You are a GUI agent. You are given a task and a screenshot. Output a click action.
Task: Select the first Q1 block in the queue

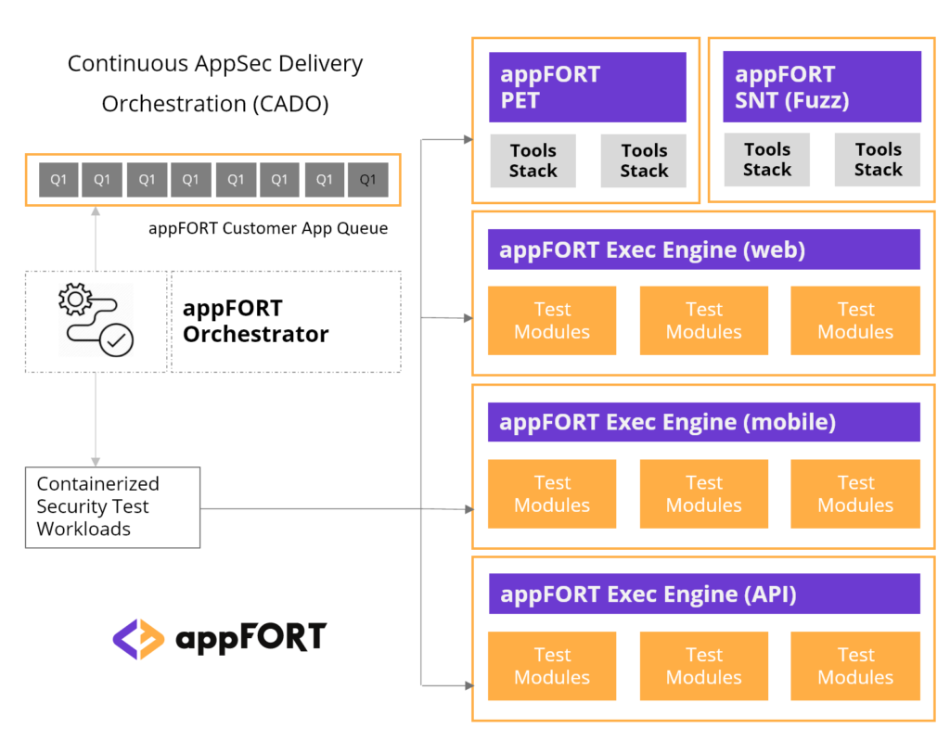click(58, 180)
